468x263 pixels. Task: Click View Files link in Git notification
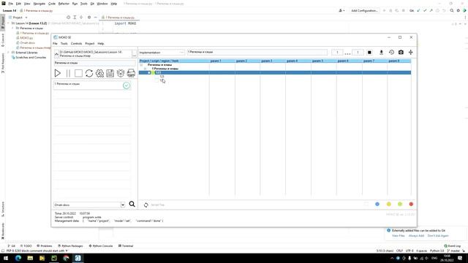(x=398, y=235)
